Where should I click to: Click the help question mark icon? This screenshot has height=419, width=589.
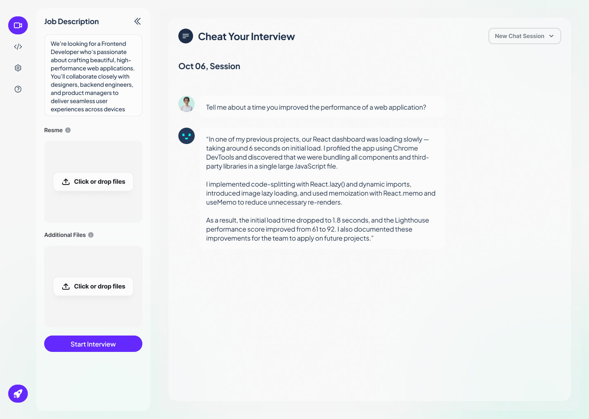point(18,89)
